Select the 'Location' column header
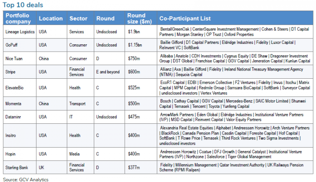316x182 pixels. 50,18
